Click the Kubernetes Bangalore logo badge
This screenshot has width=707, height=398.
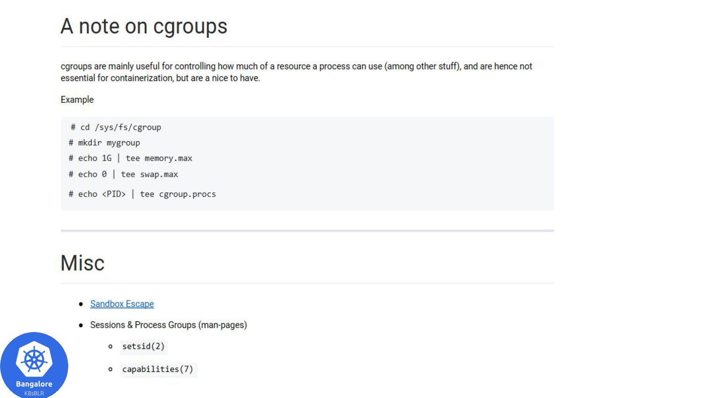(x=34, y=365)
